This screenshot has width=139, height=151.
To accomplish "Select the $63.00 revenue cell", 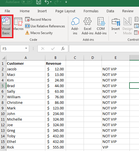I will coord(55,91).
